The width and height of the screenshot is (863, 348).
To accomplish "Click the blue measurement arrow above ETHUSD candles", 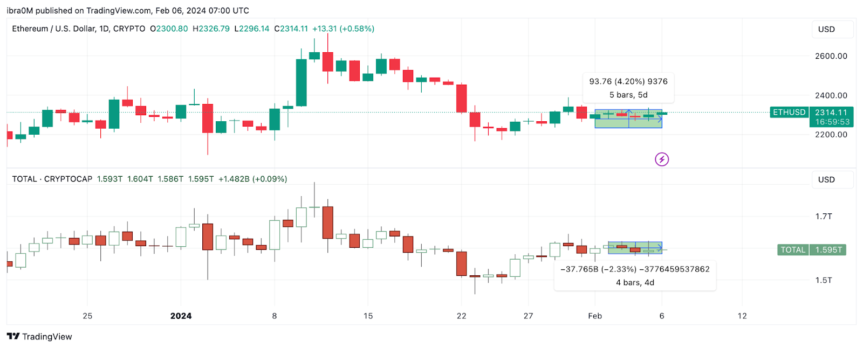I will (629, 112).
